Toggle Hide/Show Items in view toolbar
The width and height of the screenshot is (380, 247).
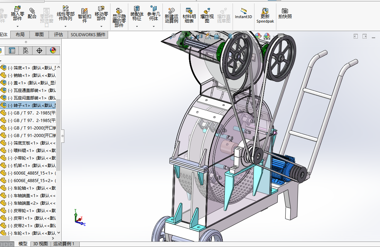pos(245,36)
